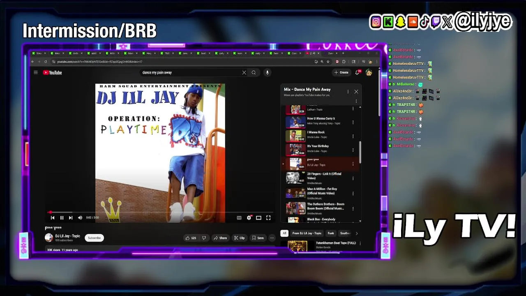This screenshot has height=296, width=526.
Task: Open the YouTube account avatar menu
Action: (369, 73)
